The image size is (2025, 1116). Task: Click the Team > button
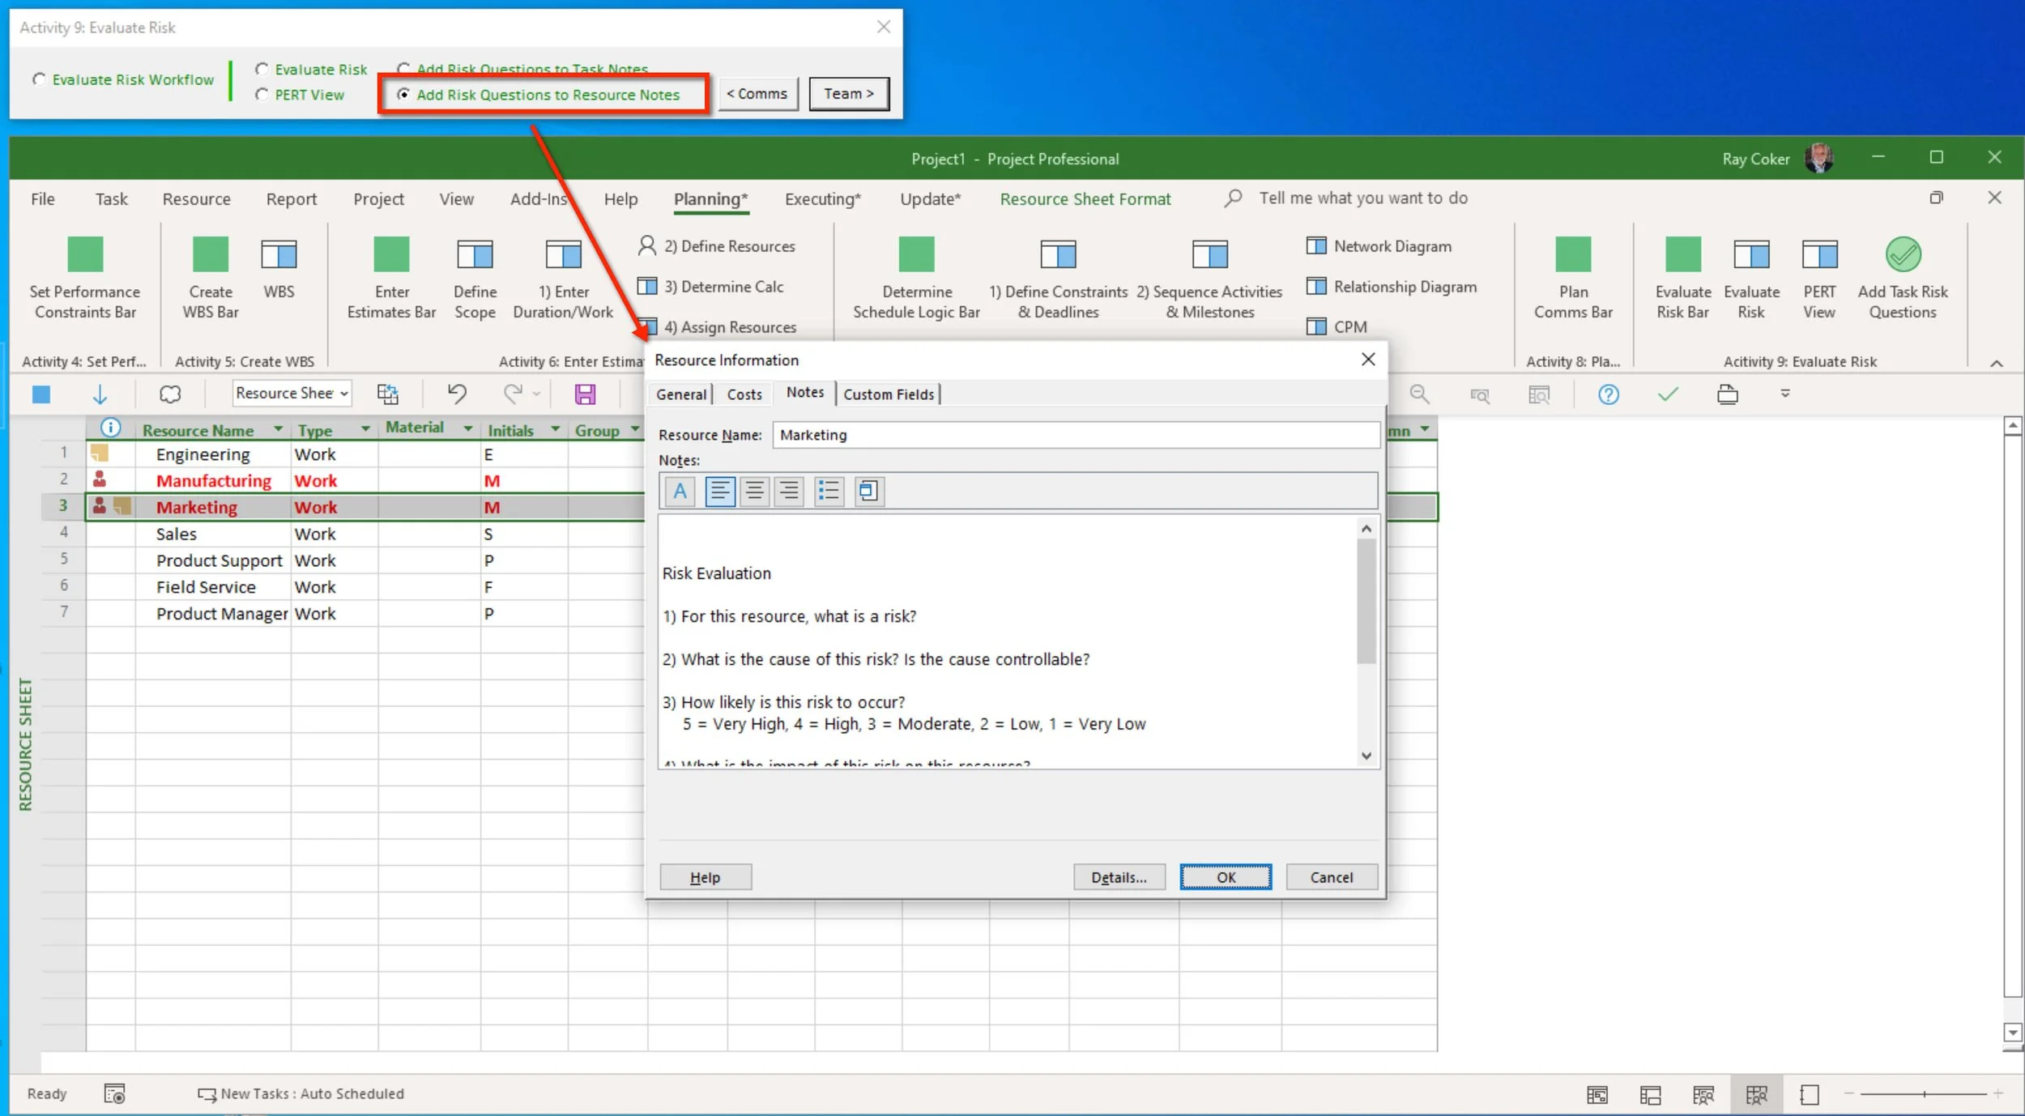click(848, 94)
